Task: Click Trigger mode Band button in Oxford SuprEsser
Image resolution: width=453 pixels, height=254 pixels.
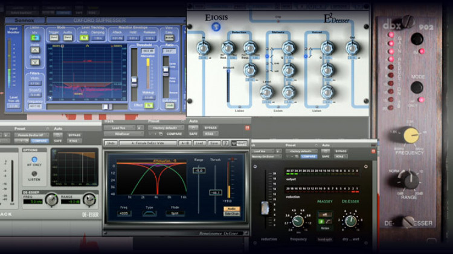Action: click(54, 38)
